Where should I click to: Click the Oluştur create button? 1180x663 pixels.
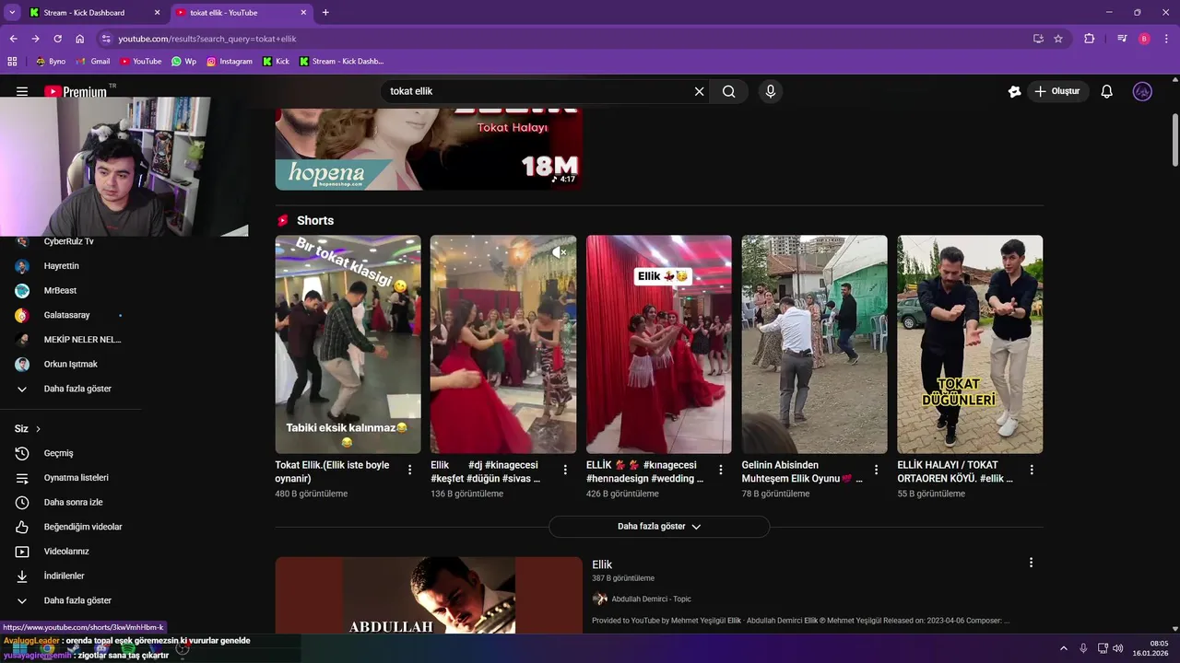coord(1057,91)
